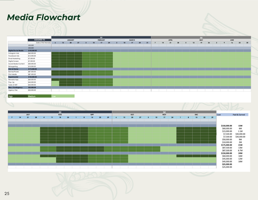
Task: Select the DEC month header
Action: [x=196, y=115]
